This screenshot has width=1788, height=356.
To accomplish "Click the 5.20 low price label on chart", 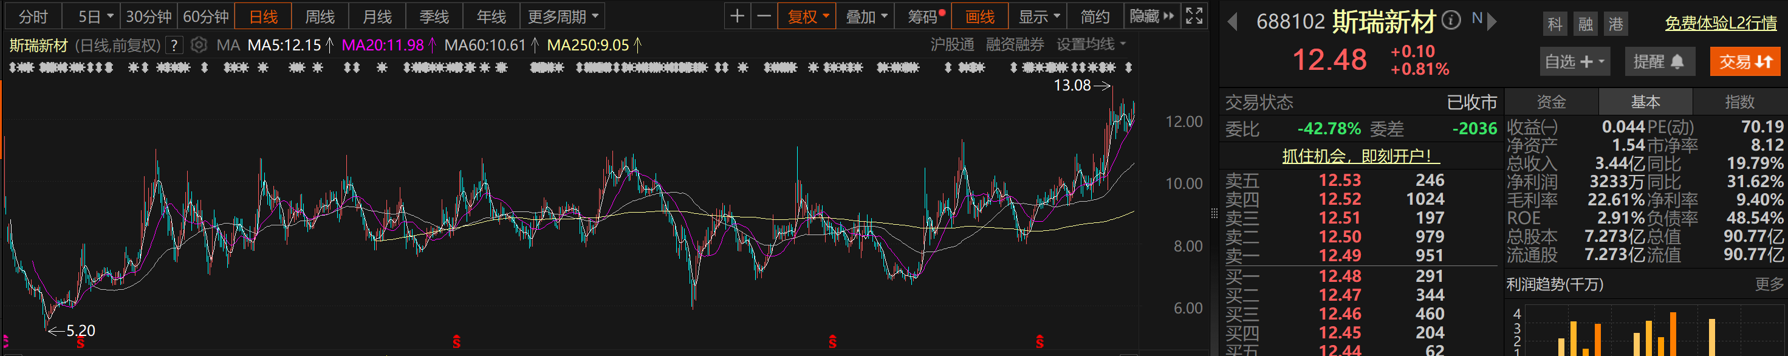I will click(81, 331).
